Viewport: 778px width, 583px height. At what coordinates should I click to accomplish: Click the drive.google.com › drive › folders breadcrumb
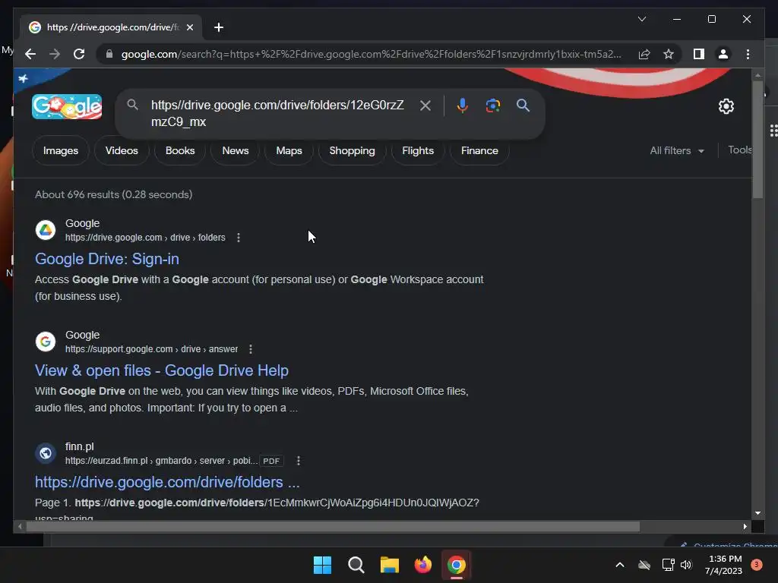(145, 238)
